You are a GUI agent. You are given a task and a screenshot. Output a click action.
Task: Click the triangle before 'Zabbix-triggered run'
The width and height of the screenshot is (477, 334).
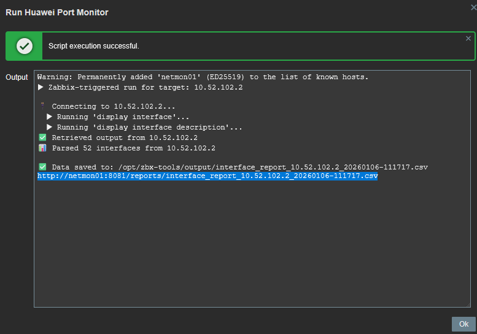[x=41, y=87]
